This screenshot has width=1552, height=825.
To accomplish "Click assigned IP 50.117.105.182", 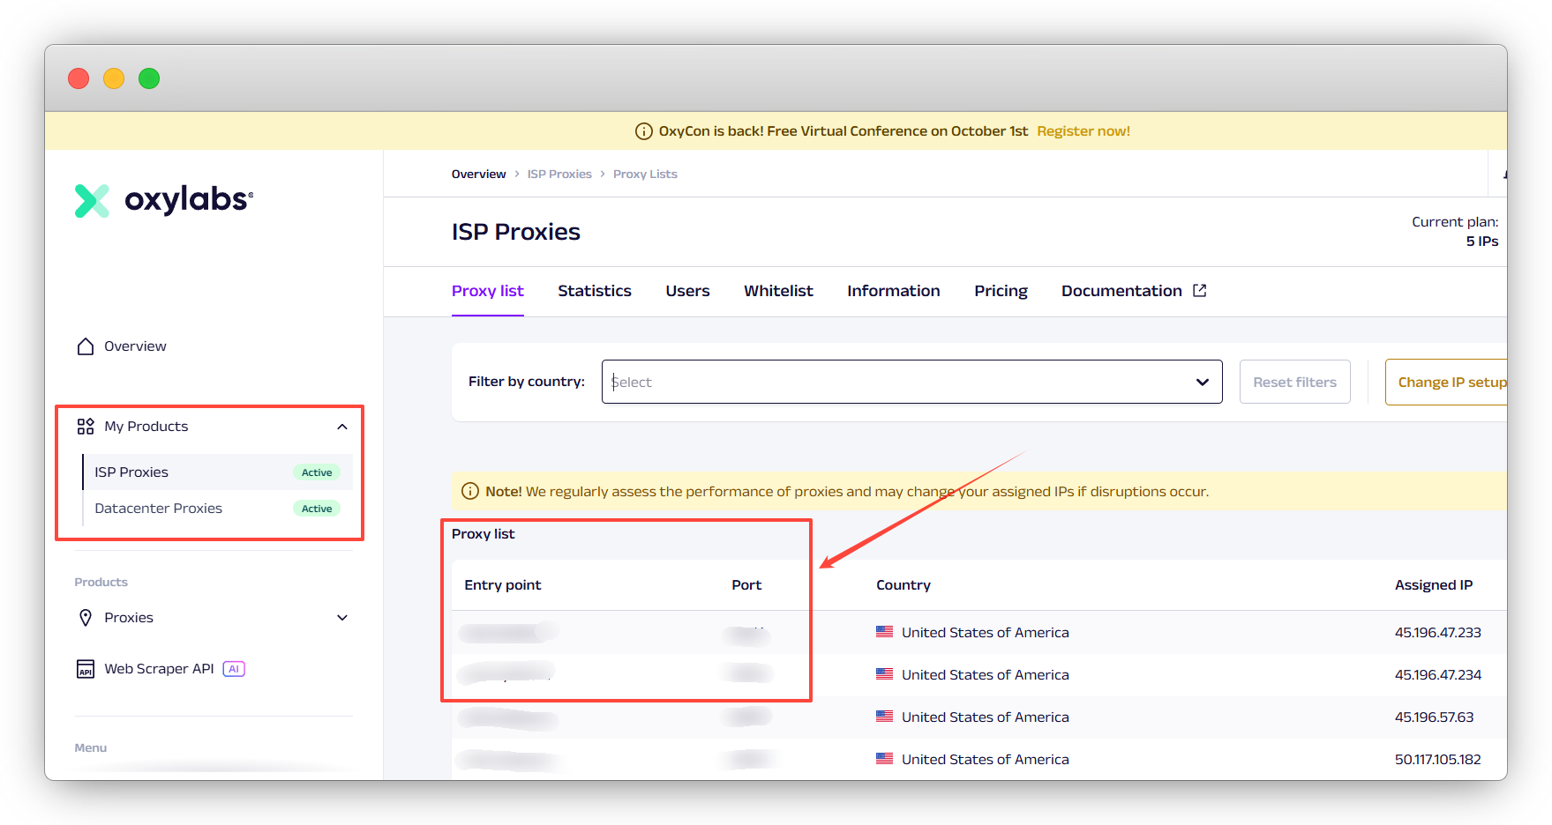I will pyautogui.click(x=1438, y=759).
